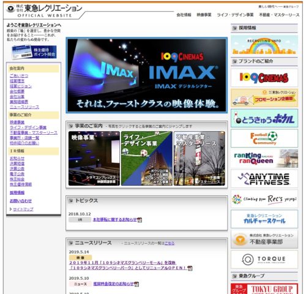Open the カルチャースクール brand banner
The height and width of the screenshot is (294, 306).
(264, 219)
